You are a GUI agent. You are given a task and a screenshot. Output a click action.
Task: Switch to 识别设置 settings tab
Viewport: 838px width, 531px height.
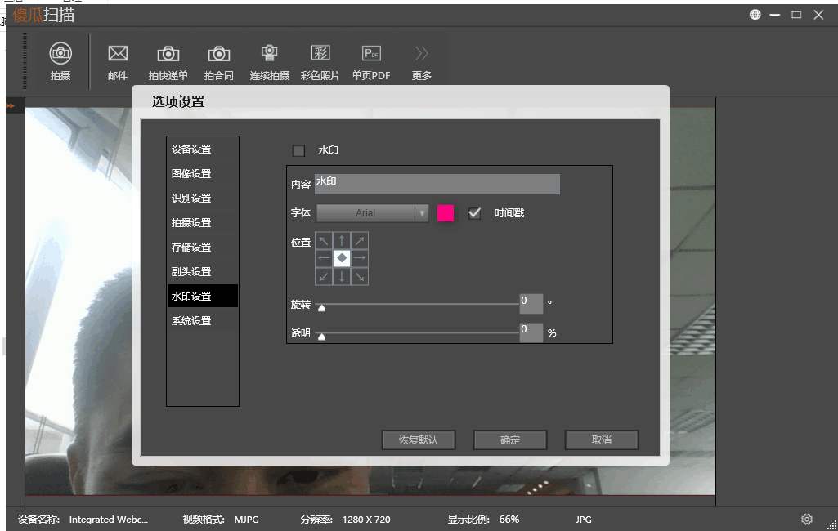(203, 199)
